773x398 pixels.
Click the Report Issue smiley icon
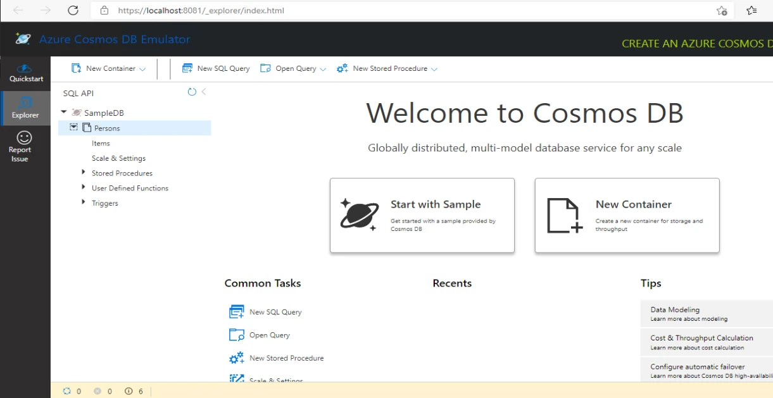(x=24, y=138)
